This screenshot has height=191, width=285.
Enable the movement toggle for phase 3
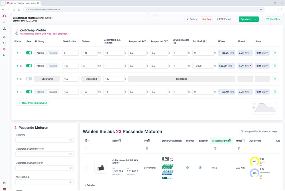pyautogui.click(x=29, y=79)
